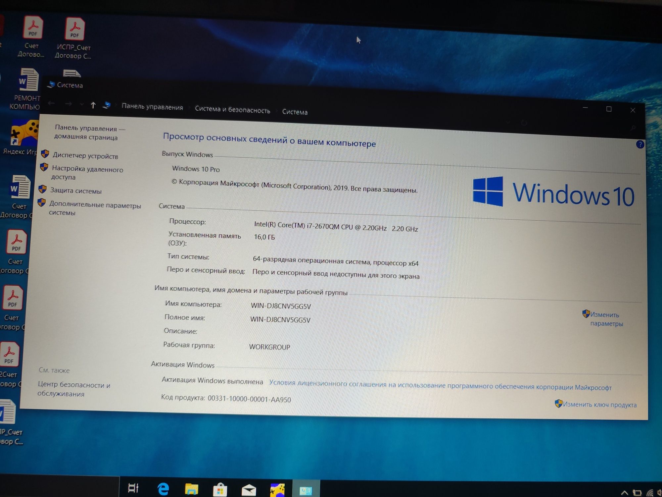Click the shield icon beside Защита системы
This screenshot has width=662, height=497.
click(x=42, y=189)
